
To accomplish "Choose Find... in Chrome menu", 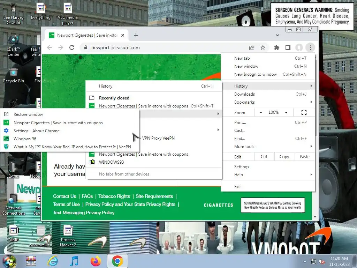I will pos(268,138).
